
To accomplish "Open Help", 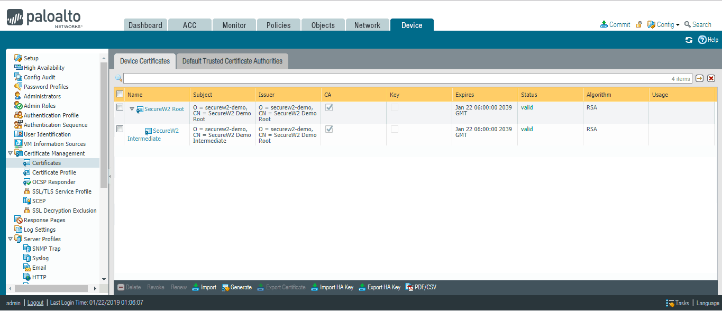I will [708, 40].
